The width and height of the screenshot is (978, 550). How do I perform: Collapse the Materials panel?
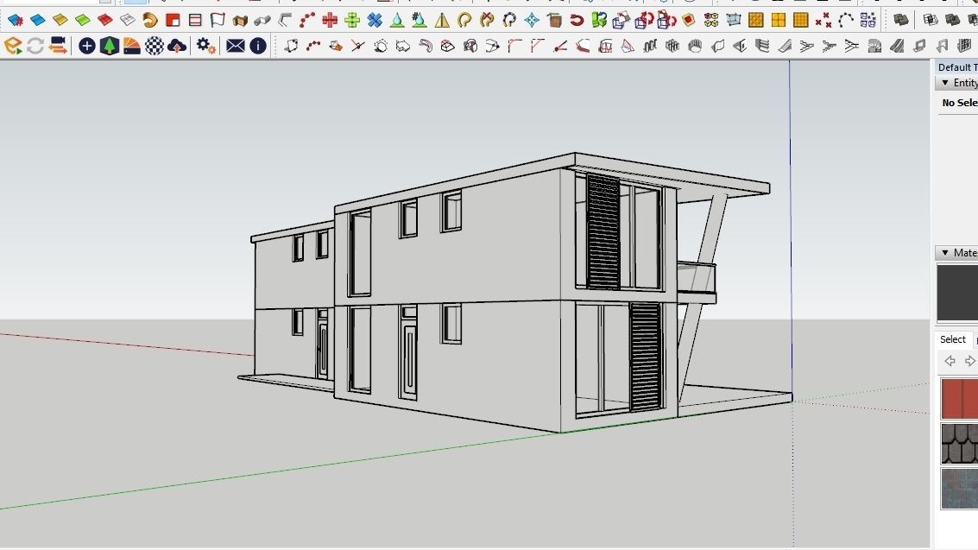945,252
